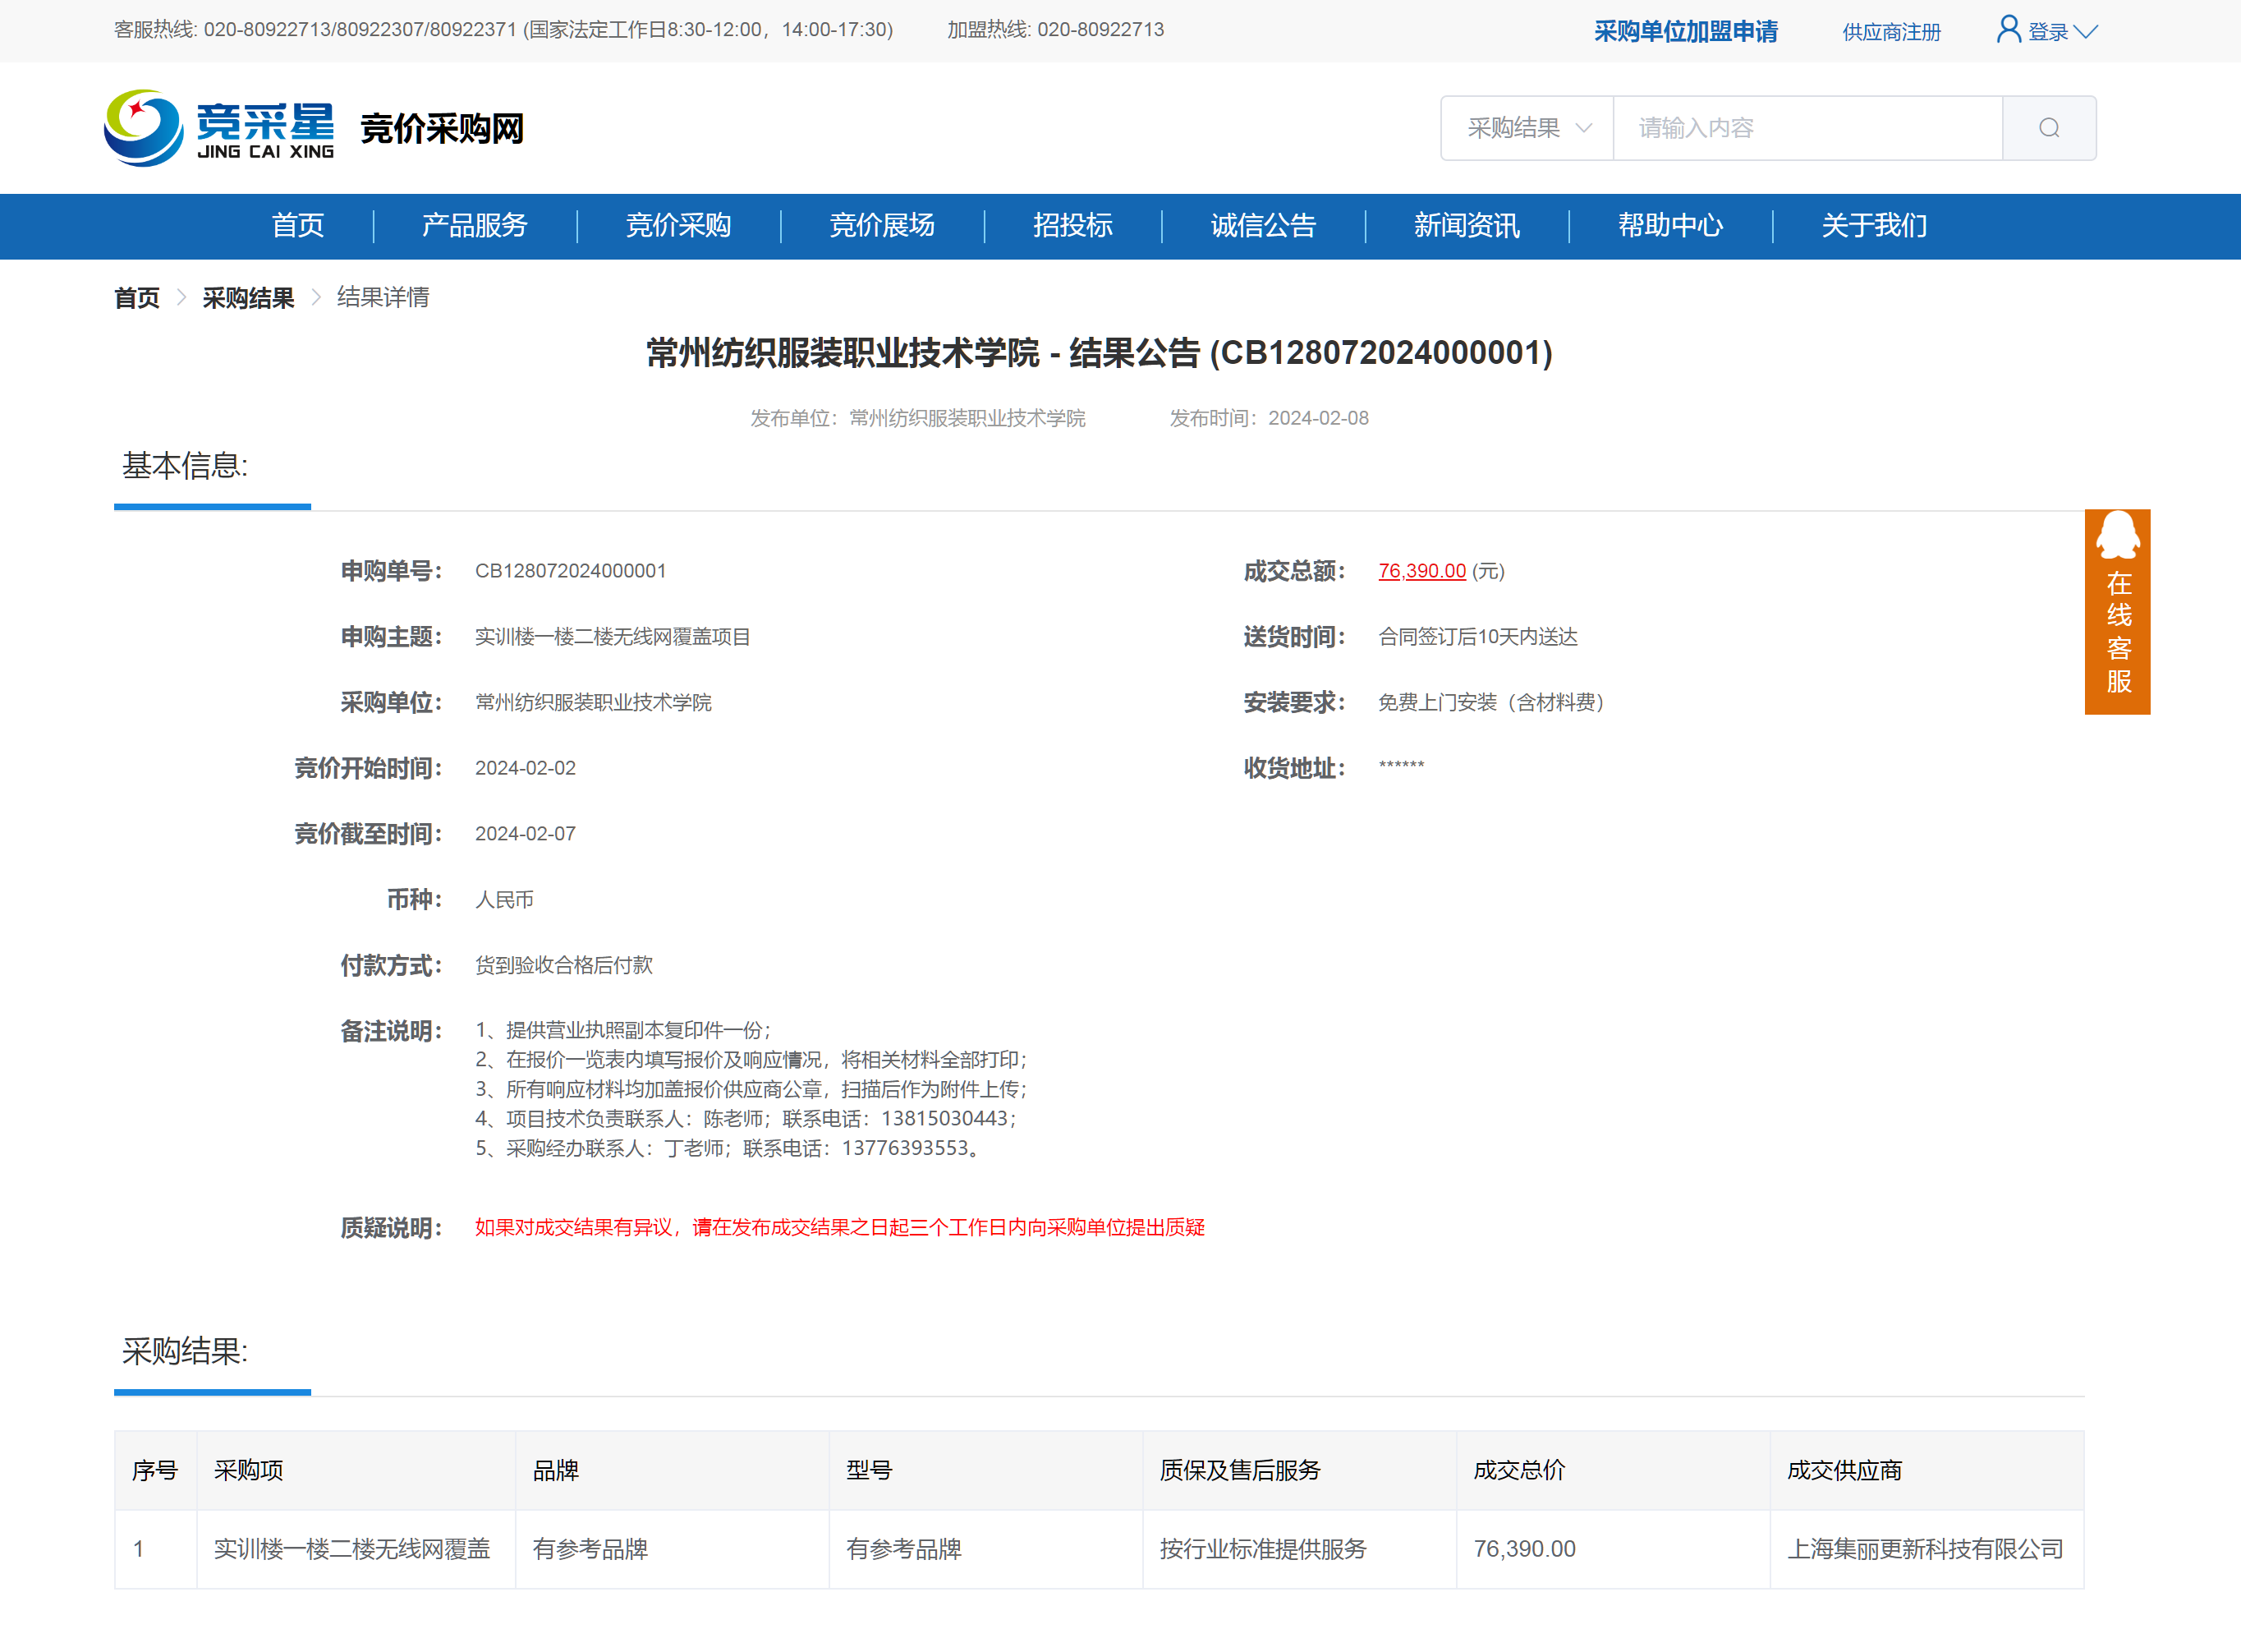The height and width of the screenshot is (1652, 2241).
Task: Click the 采购单位加盟申请 link
Action: tap(1685, 32)
